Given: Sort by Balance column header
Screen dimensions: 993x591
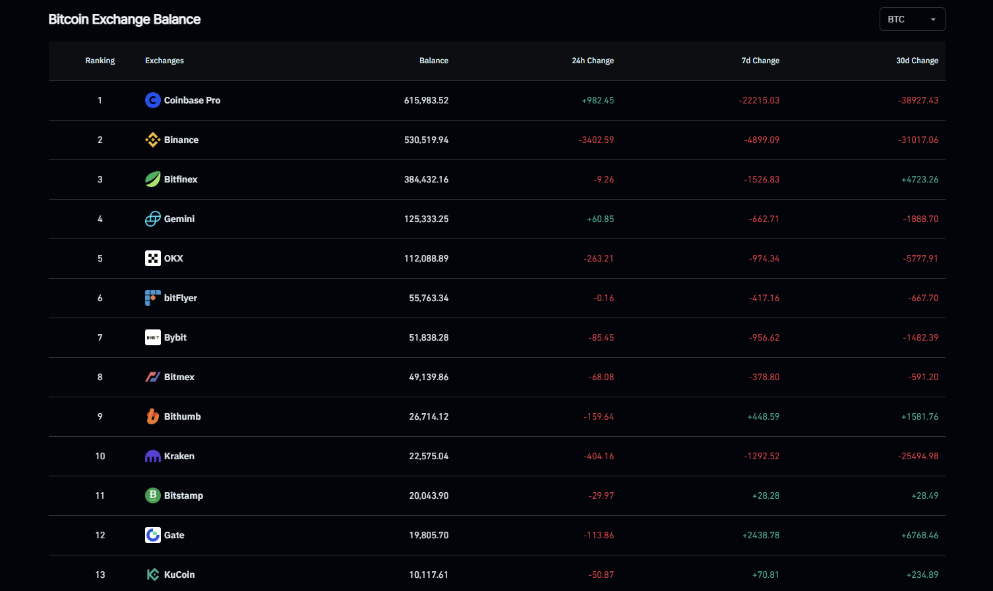Looking at the screenshot, I should click(434, 61).
